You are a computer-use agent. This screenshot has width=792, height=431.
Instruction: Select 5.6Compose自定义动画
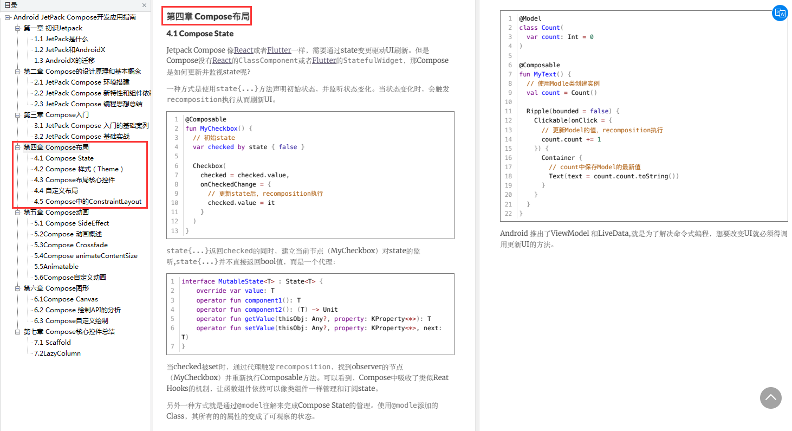click(70, 278)
